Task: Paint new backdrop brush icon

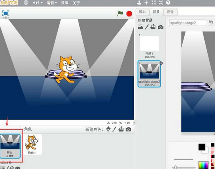Action: (x=147, y=27)
